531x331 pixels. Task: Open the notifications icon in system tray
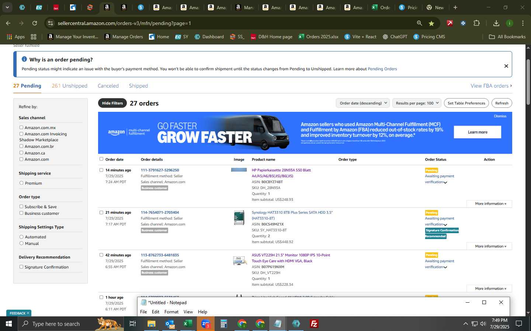point(519,324)
